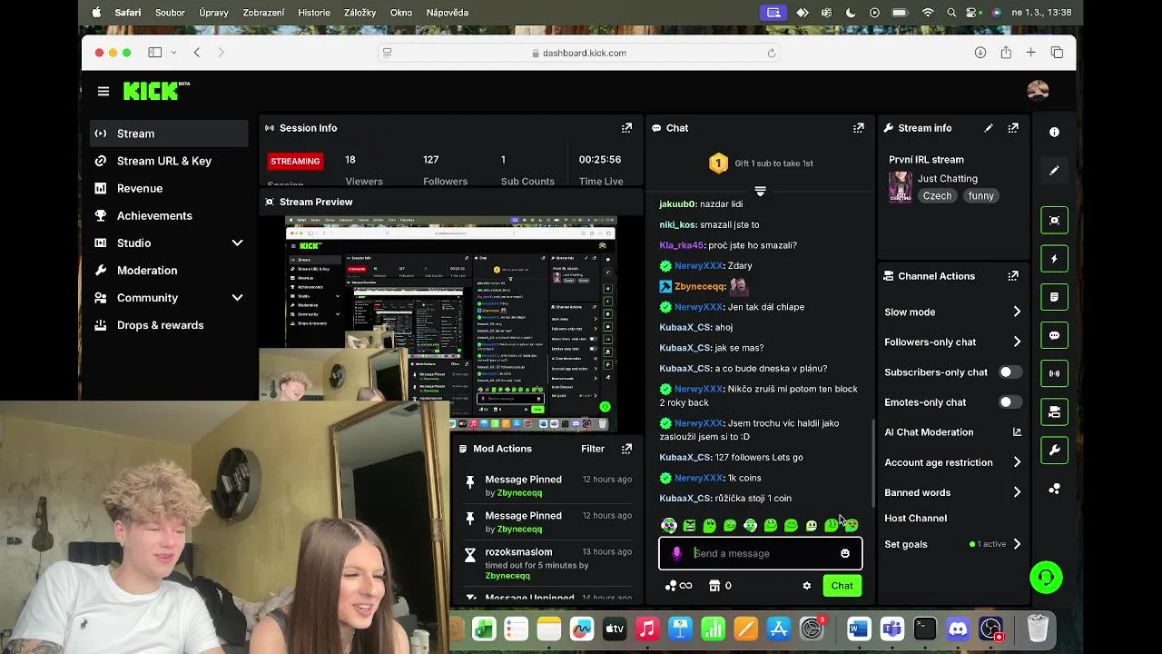Click the green headset support button
Viewport: 1162px width, 654px height.
pos(1046,577)
